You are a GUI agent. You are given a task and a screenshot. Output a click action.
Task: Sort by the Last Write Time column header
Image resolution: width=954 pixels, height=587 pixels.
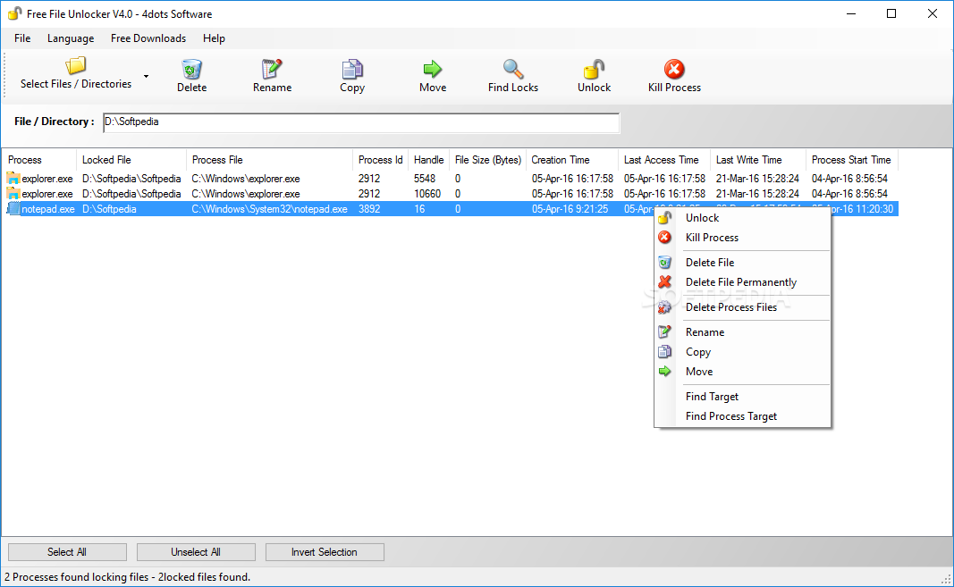(x=758, y=160)
